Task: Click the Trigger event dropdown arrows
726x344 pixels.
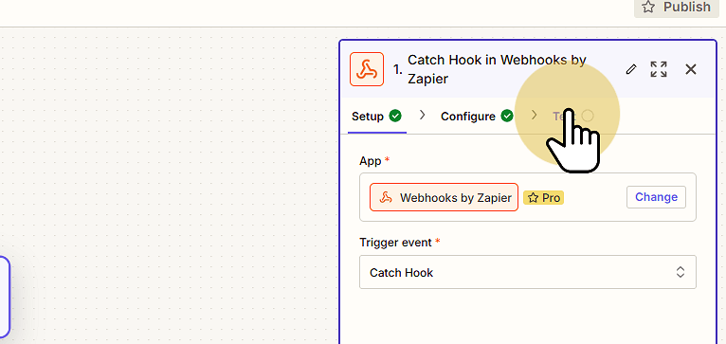Action: click(x=681, y=272)
